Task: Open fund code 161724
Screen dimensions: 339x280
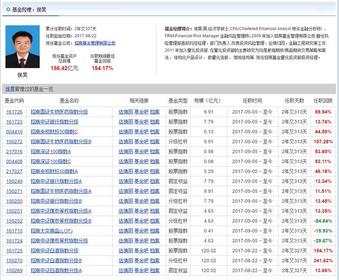Action: (x=14, y=241)
